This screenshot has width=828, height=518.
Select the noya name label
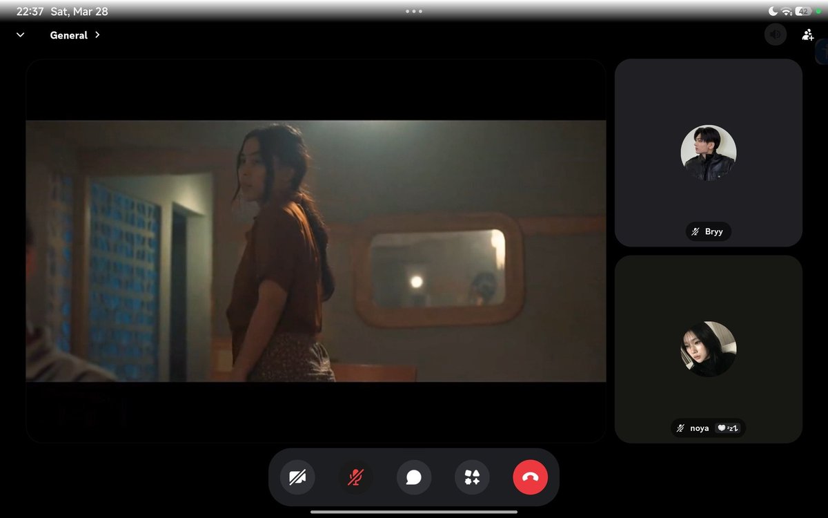point(699,428)
